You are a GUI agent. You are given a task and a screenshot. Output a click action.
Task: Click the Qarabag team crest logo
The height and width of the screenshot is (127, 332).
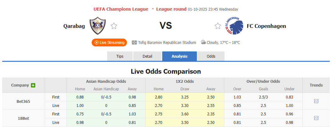(x=97, y=26)
